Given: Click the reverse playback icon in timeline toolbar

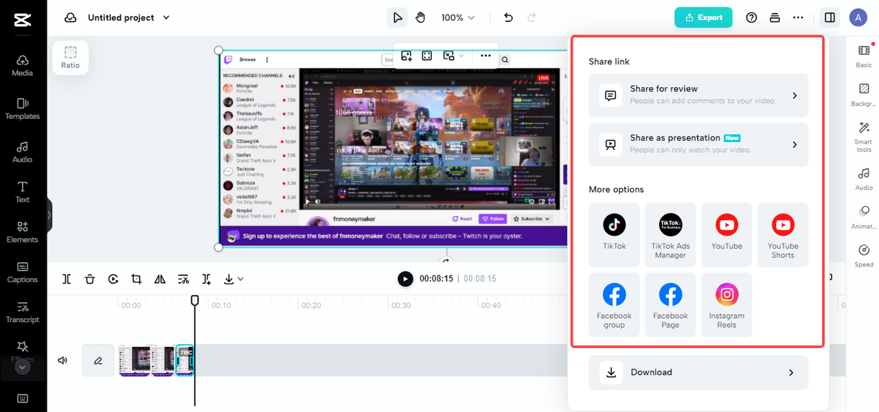Looking at the screenshot, I should coord(113,279).
